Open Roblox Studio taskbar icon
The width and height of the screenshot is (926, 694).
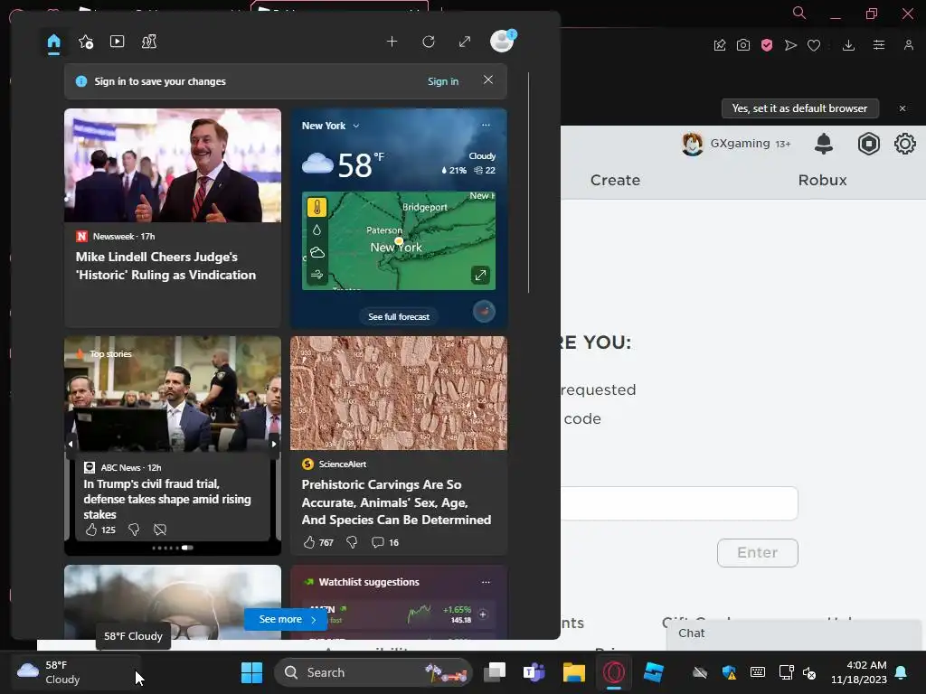click(x=654, y=672)
